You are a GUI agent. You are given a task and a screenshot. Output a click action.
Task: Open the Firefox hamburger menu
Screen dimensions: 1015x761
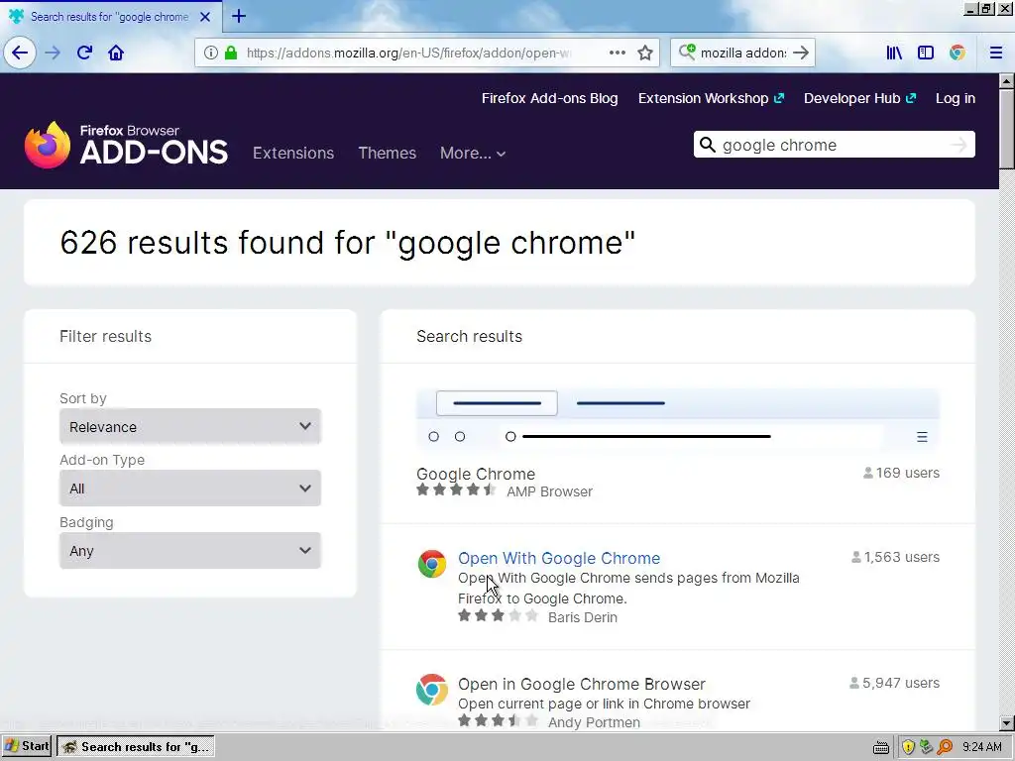coord(995,53)
